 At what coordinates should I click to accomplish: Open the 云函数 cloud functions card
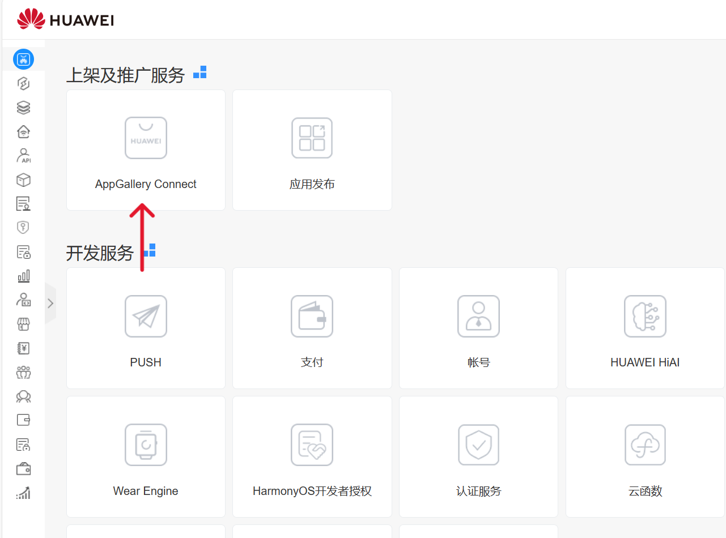[x=645, y=456]
